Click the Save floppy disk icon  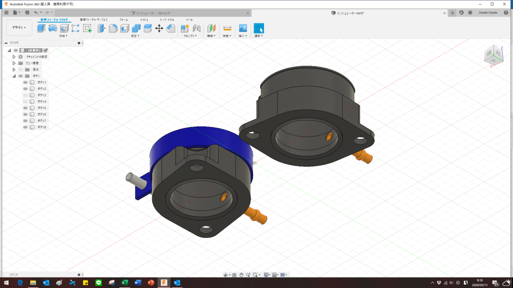click(27, 12)
